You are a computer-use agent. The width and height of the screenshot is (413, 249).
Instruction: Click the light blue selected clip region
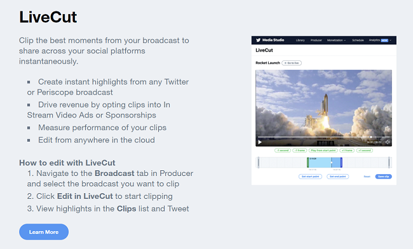coord(320,163)
